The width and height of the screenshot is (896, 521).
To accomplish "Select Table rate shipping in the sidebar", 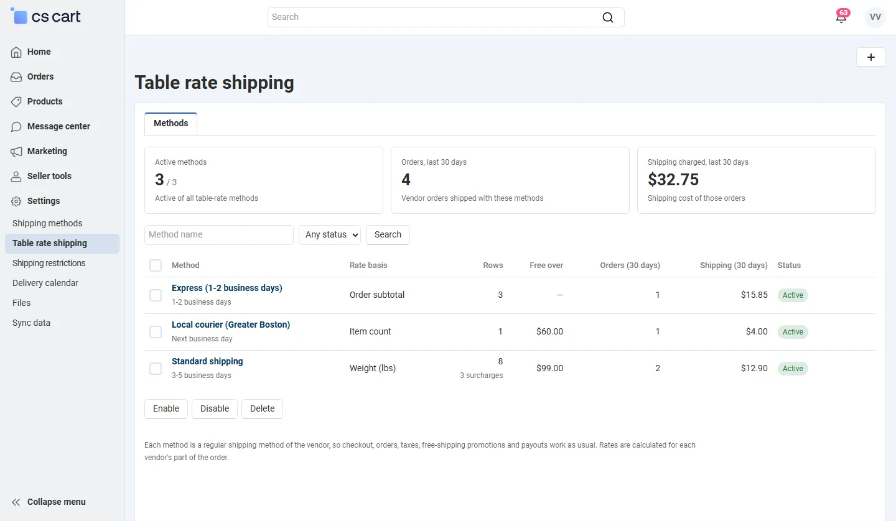I will click(x=62, y=243).
